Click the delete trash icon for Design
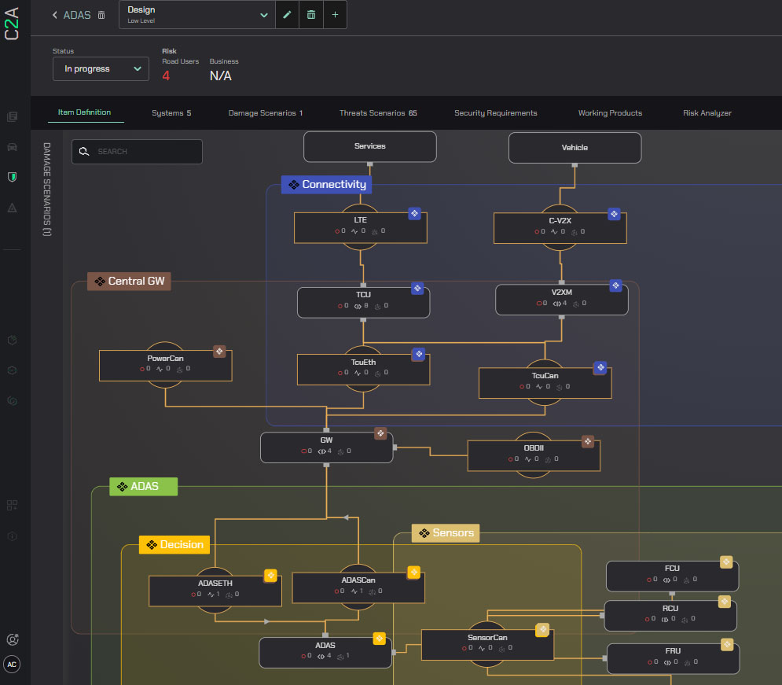Screen dimensions: 782x685 [310, 14]
